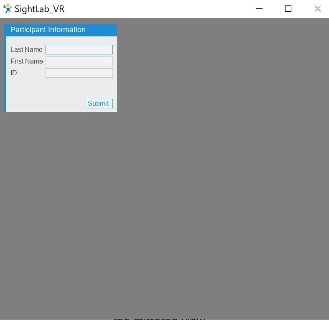The height and width of the screenshot is (320, 329).
Task: Click the First Name label text
Action: [x=27, y=61]
